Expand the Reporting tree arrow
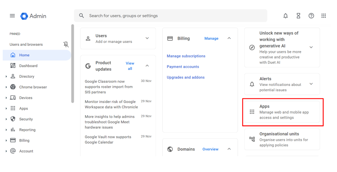 click(x=6, y=130)
